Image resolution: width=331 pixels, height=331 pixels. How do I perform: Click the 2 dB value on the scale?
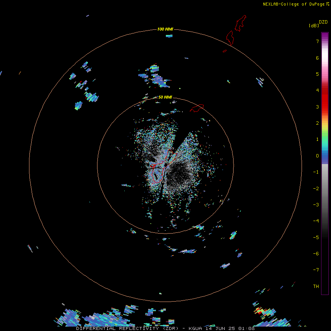coord(317,123)
